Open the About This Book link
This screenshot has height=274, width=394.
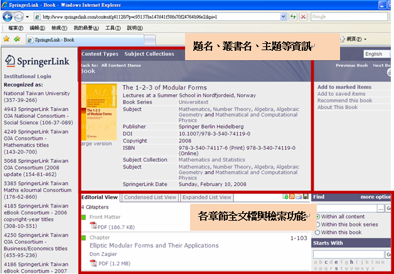338,107
